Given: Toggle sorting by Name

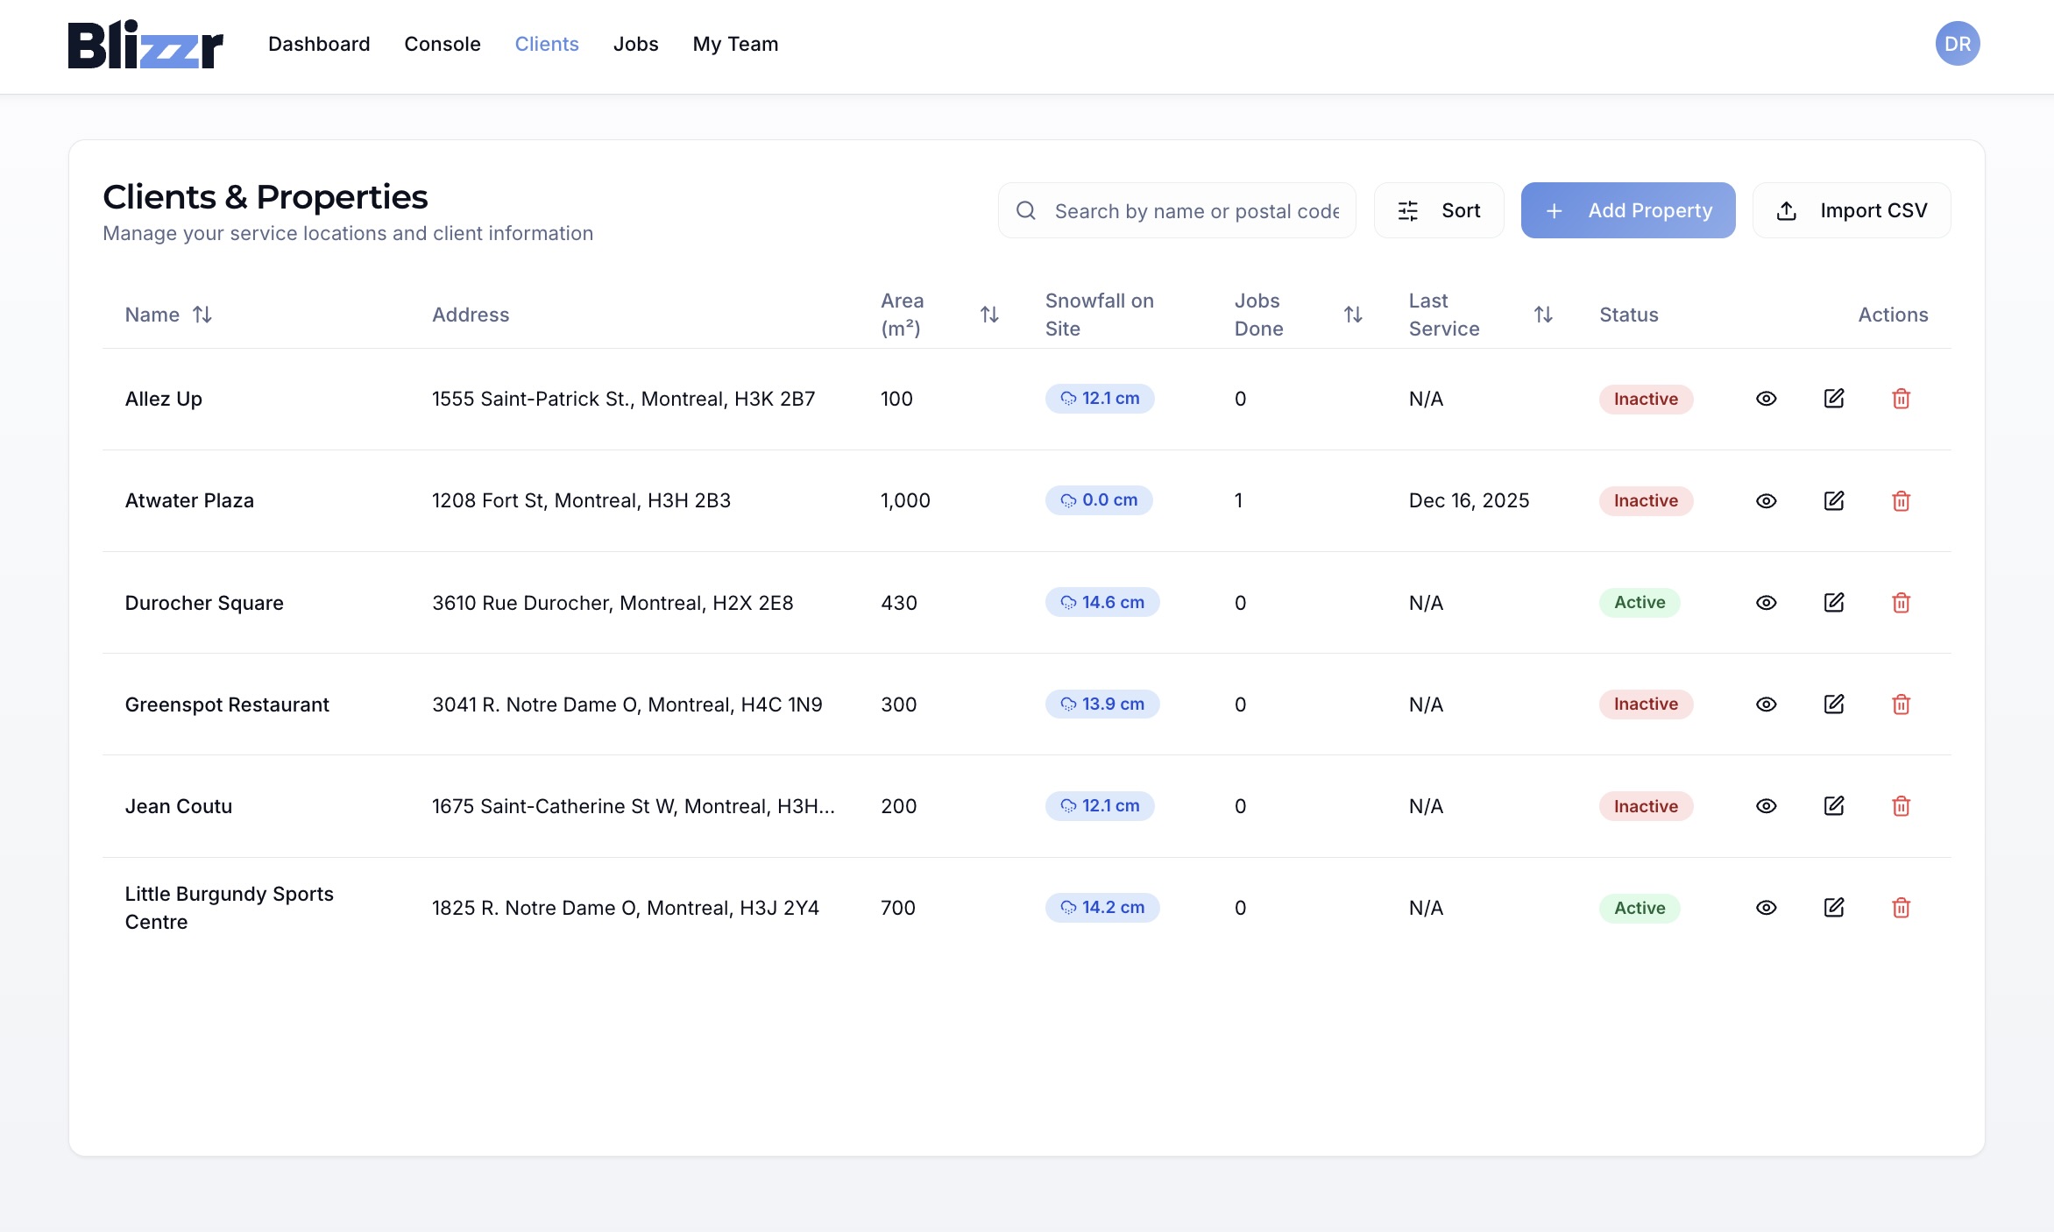Looking at the screenshot, I should (x=202, y=315).
